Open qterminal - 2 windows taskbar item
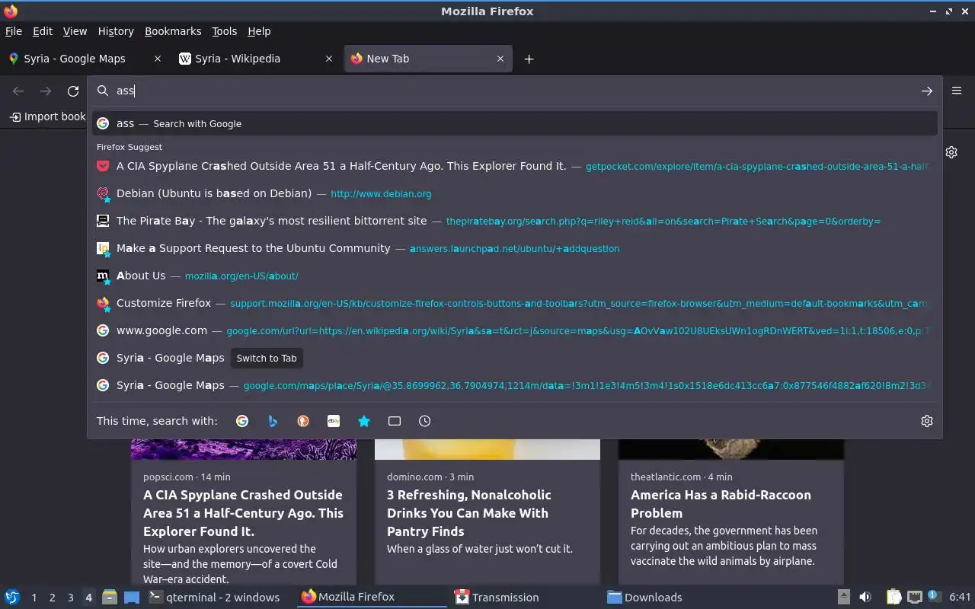 [x=214, y=597]
